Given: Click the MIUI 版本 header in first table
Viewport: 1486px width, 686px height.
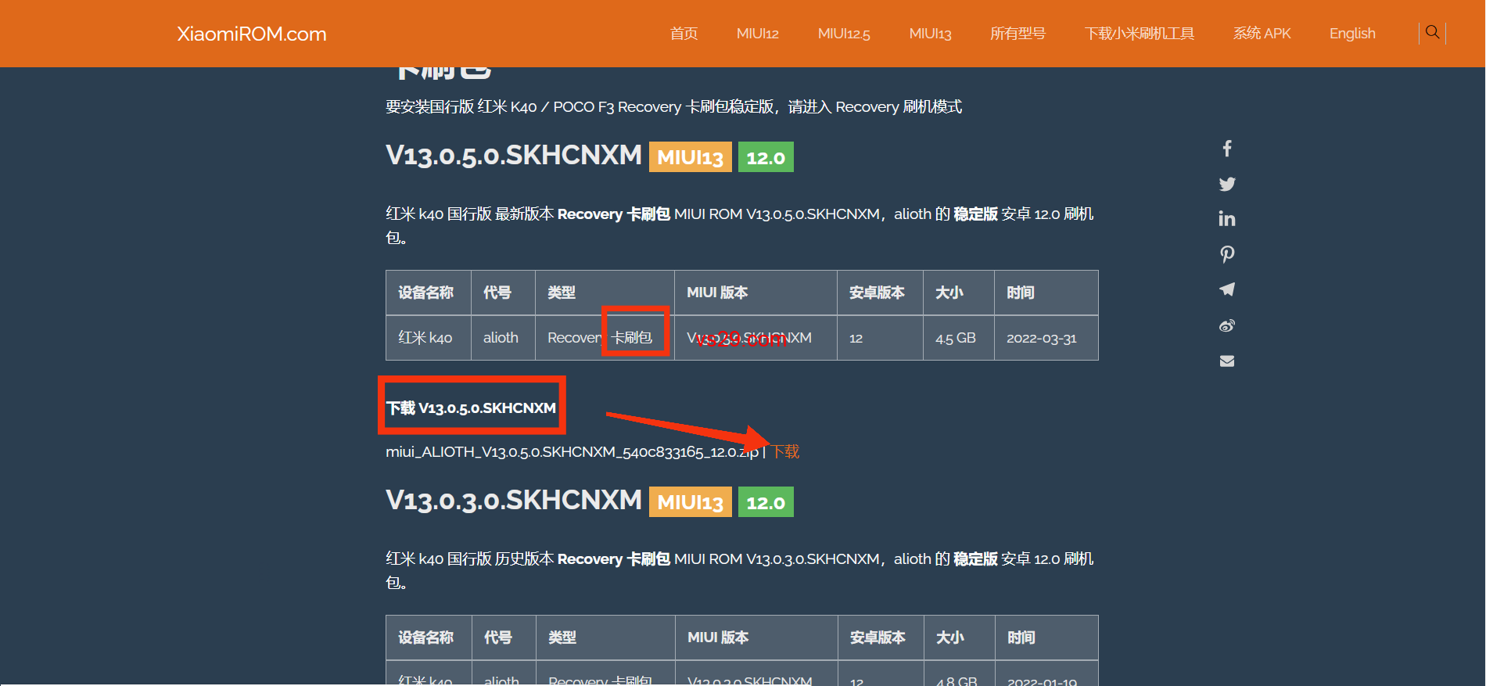Looking at the screenshot, I should 756,293.
